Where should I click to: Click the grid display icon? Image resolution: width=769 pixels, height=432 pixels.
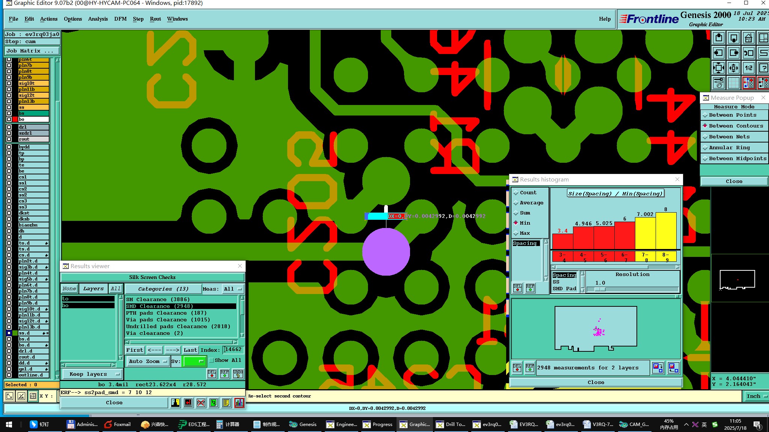[733, 83]
